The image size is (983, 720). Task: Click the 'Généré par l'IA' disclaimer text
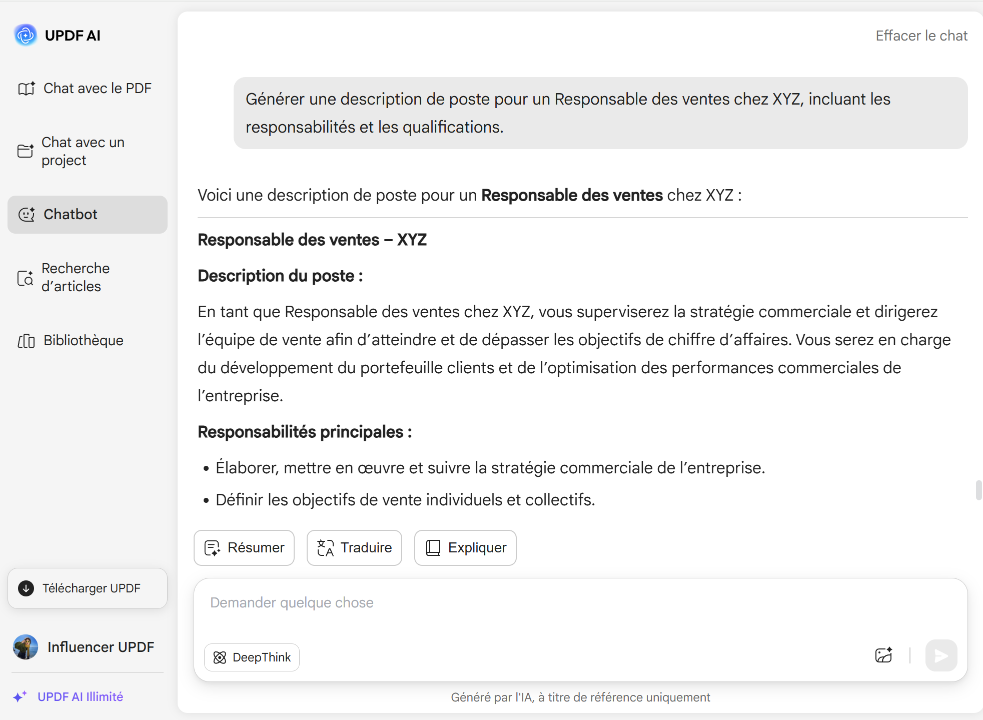(x=580, y=697)
